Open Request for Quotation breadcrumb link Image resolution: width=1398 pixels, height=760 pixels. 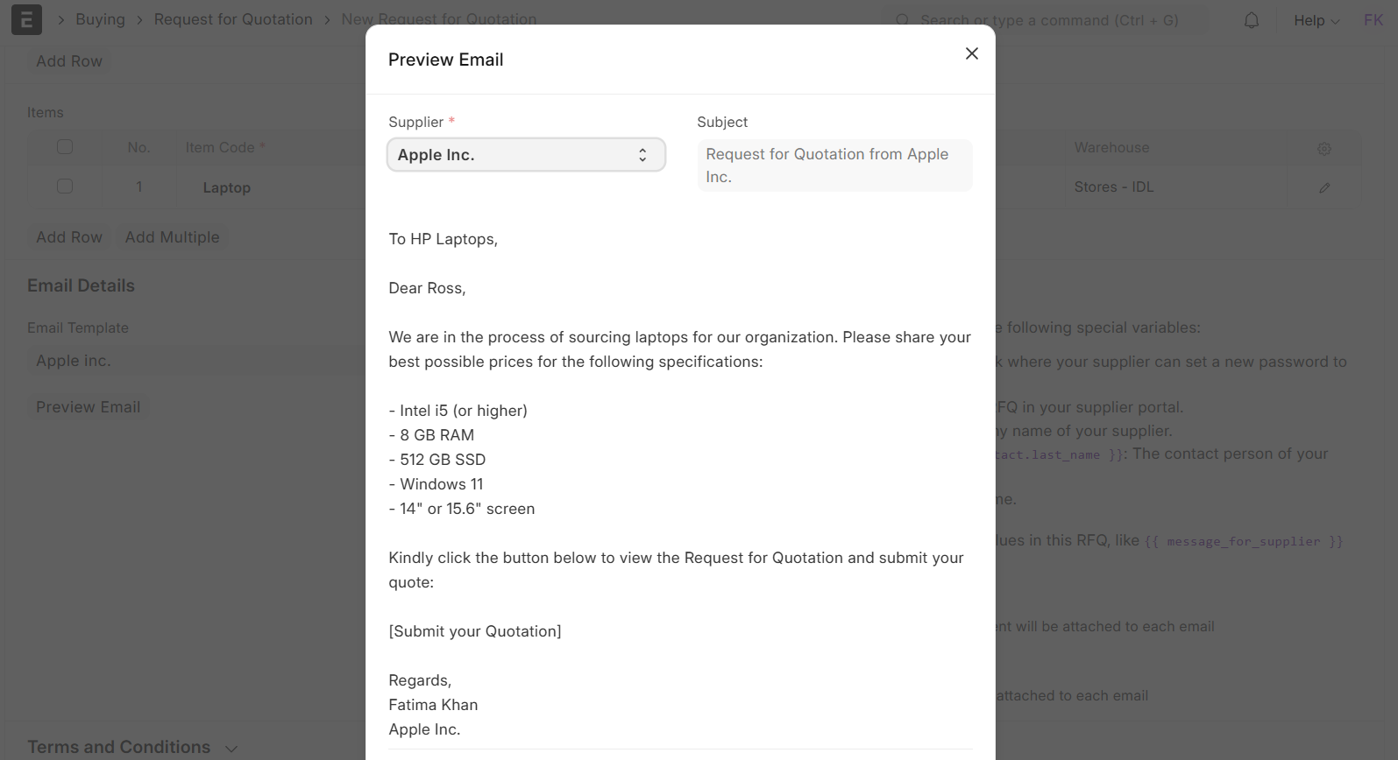233,19
